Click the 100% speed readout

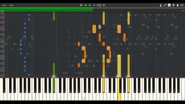tap(99, 5)
